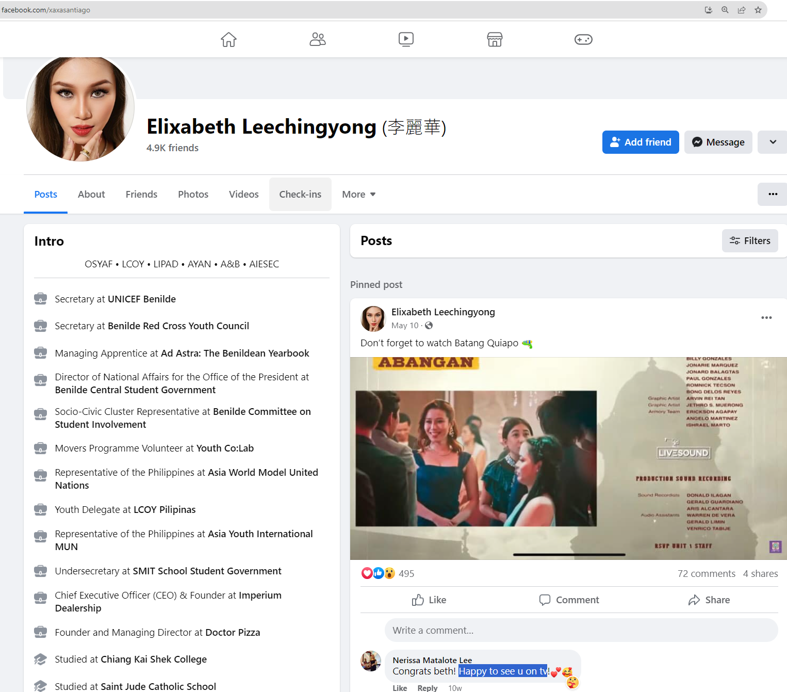
Task: Click the browser install app icon
Action: click(x=709, y=10)
